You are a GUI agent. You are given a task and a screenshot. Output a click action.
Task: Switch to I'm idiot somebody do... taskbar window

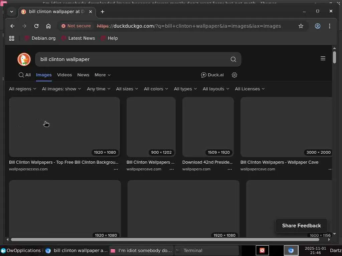(x=142, y=251)
